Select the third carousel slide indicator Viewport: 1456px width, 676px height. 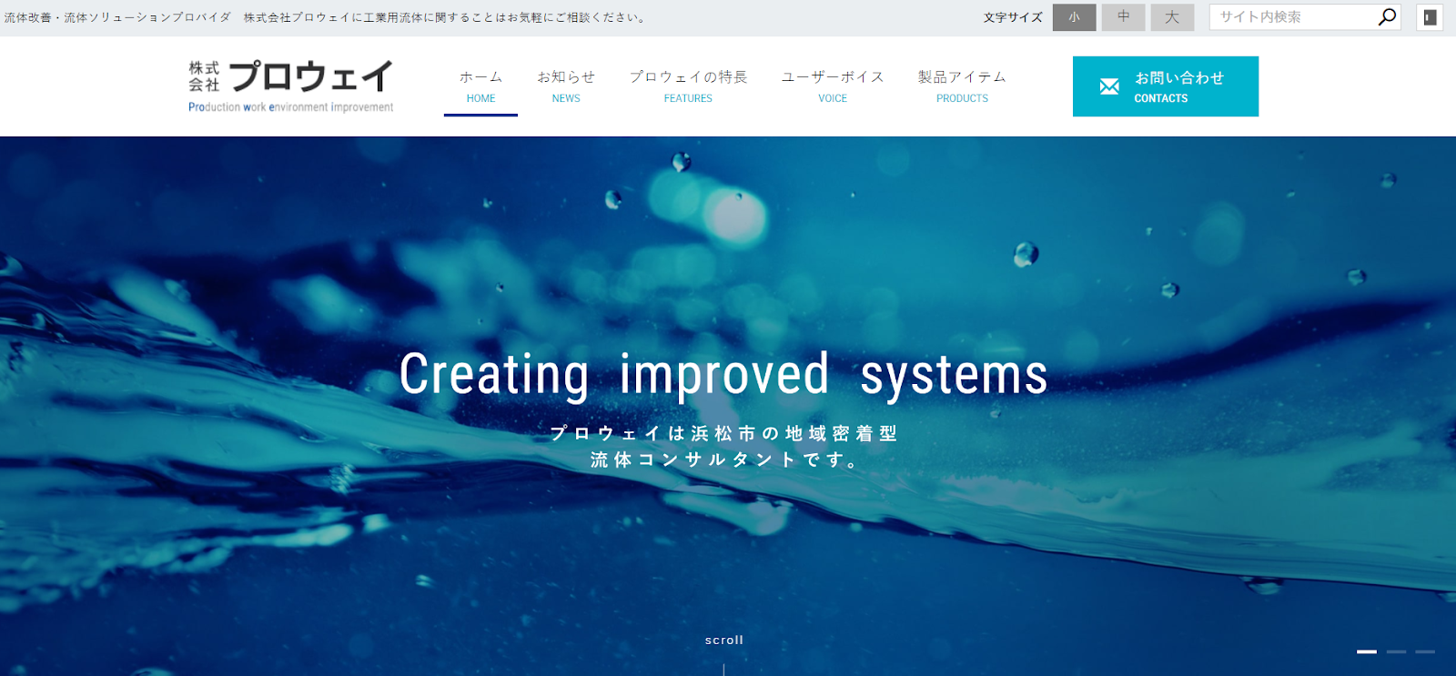[x=1425, y=651]
